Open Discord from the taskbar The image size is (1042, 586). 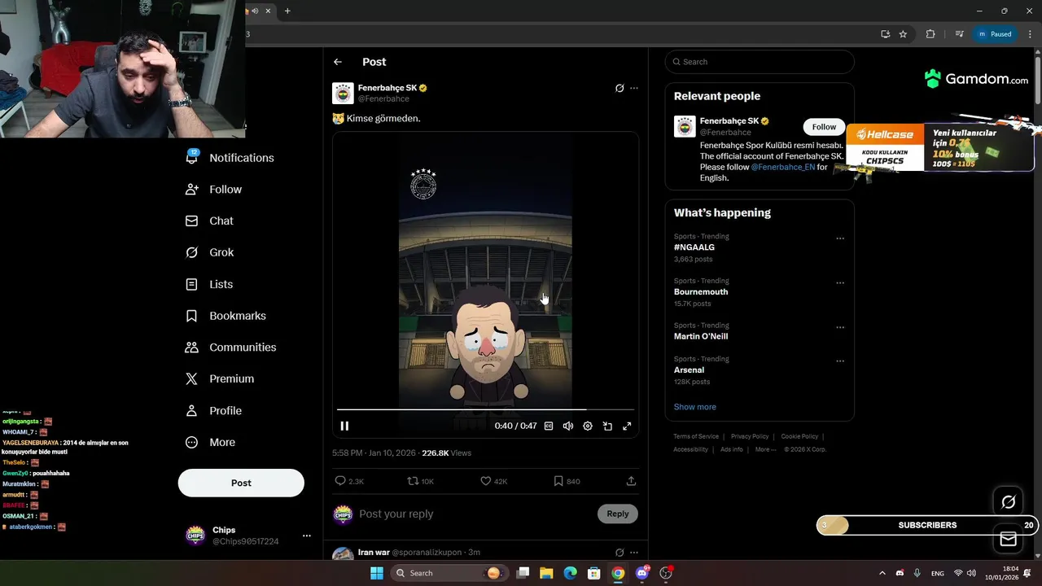click(x=642, y=573)
